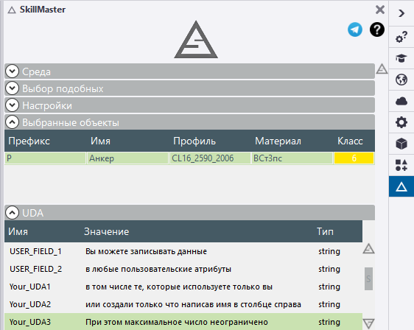
Task: Open the globe icon in side pane
Action: point(401,80)
